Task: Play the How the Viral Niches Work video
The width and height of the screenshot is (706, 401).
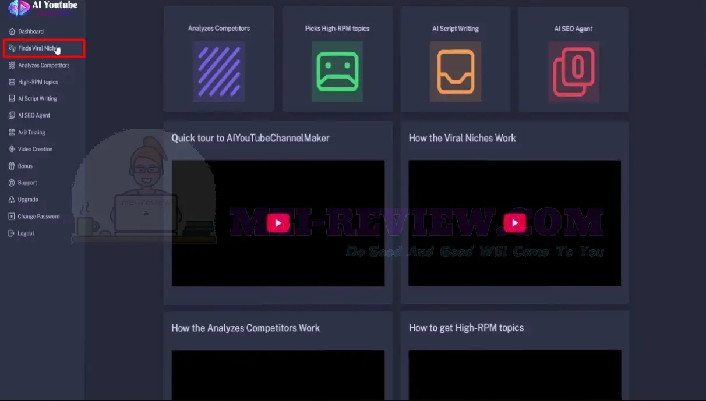Action: [x=515, y=223]
